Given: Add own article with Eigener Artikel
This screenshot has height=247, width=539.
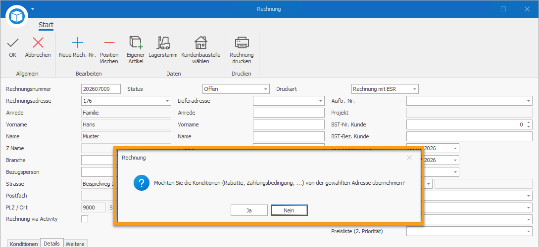Looking at the screenshot, I should [x=136, y=51].
